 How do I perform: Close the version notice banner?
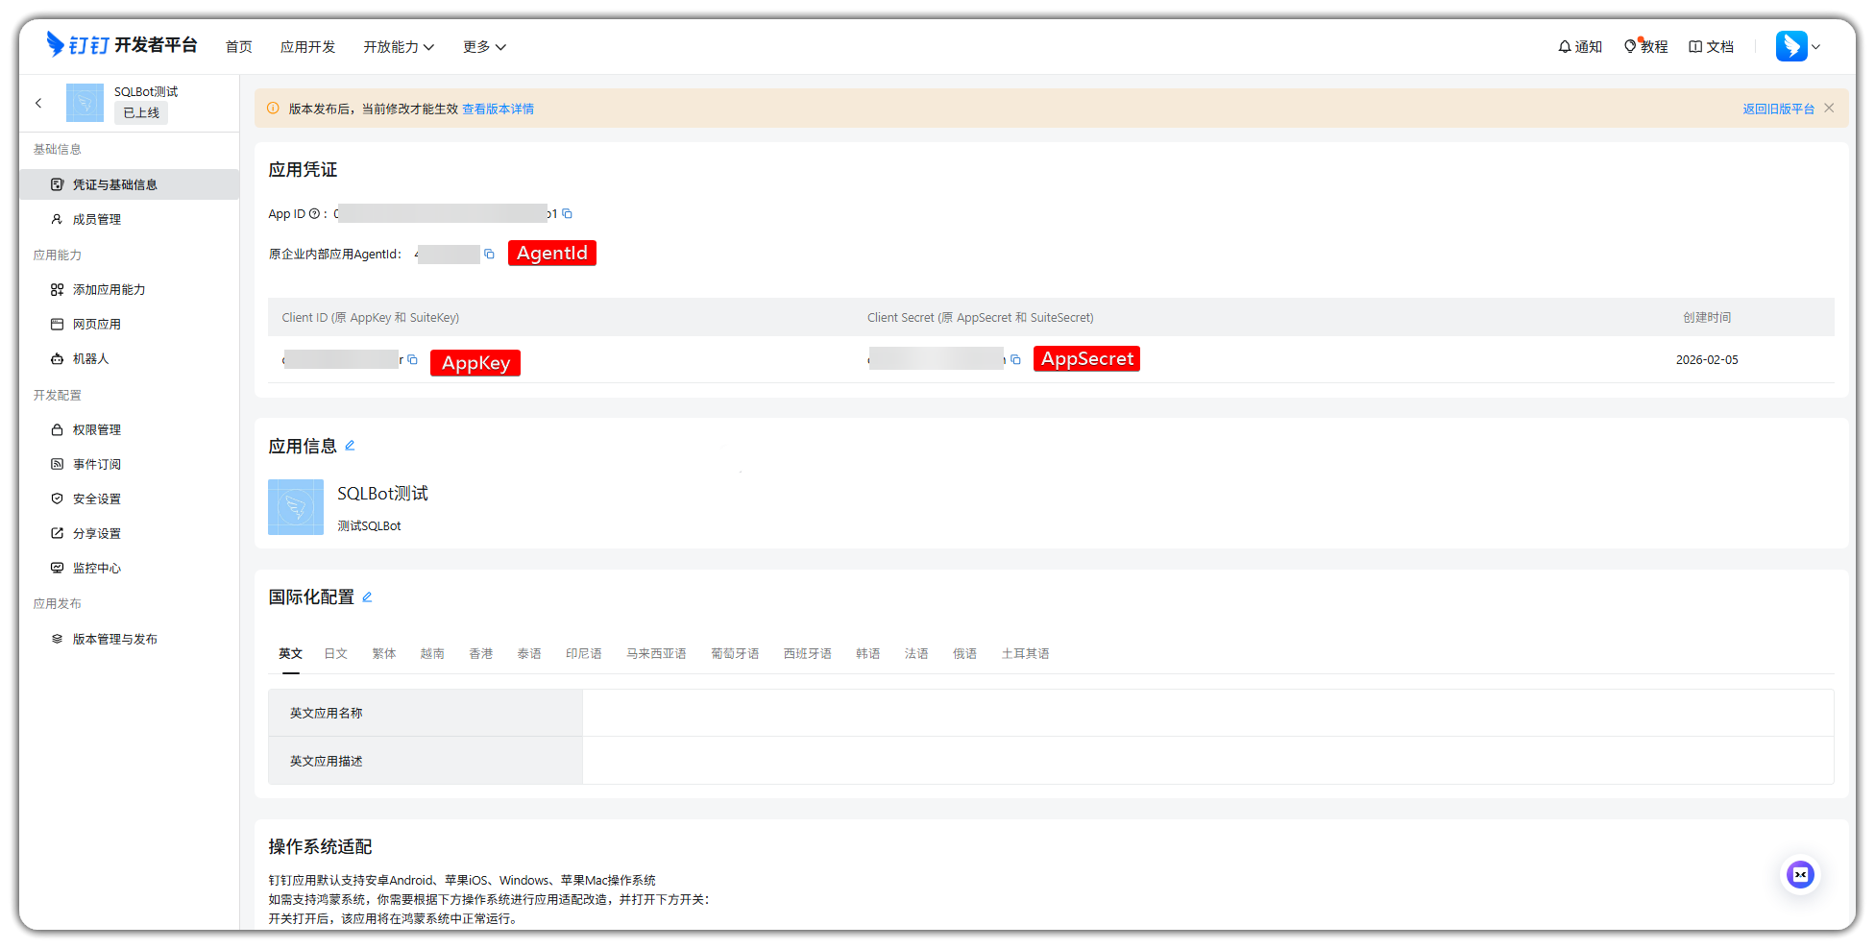tap(1829, 109)
